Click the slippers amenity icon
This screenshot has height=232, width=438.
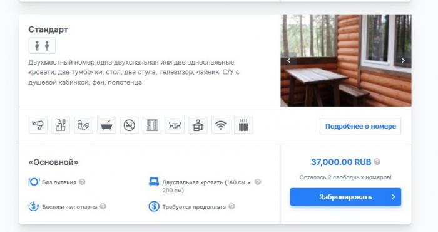point(83,125)
